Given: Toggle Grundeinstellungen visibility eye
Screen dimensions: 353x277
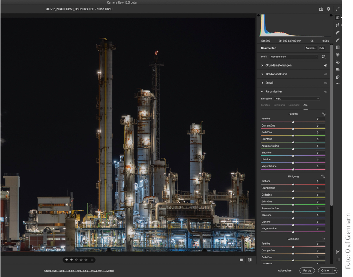Looking at the screenshot, I should 325,66.
